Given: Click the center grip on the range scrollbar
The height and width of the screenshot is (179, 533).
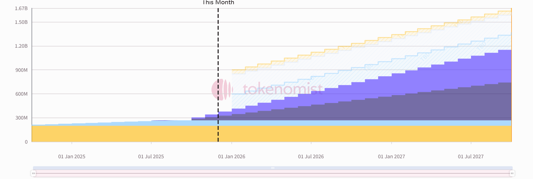Looking at the screenshot, I should tap(273, 168).
